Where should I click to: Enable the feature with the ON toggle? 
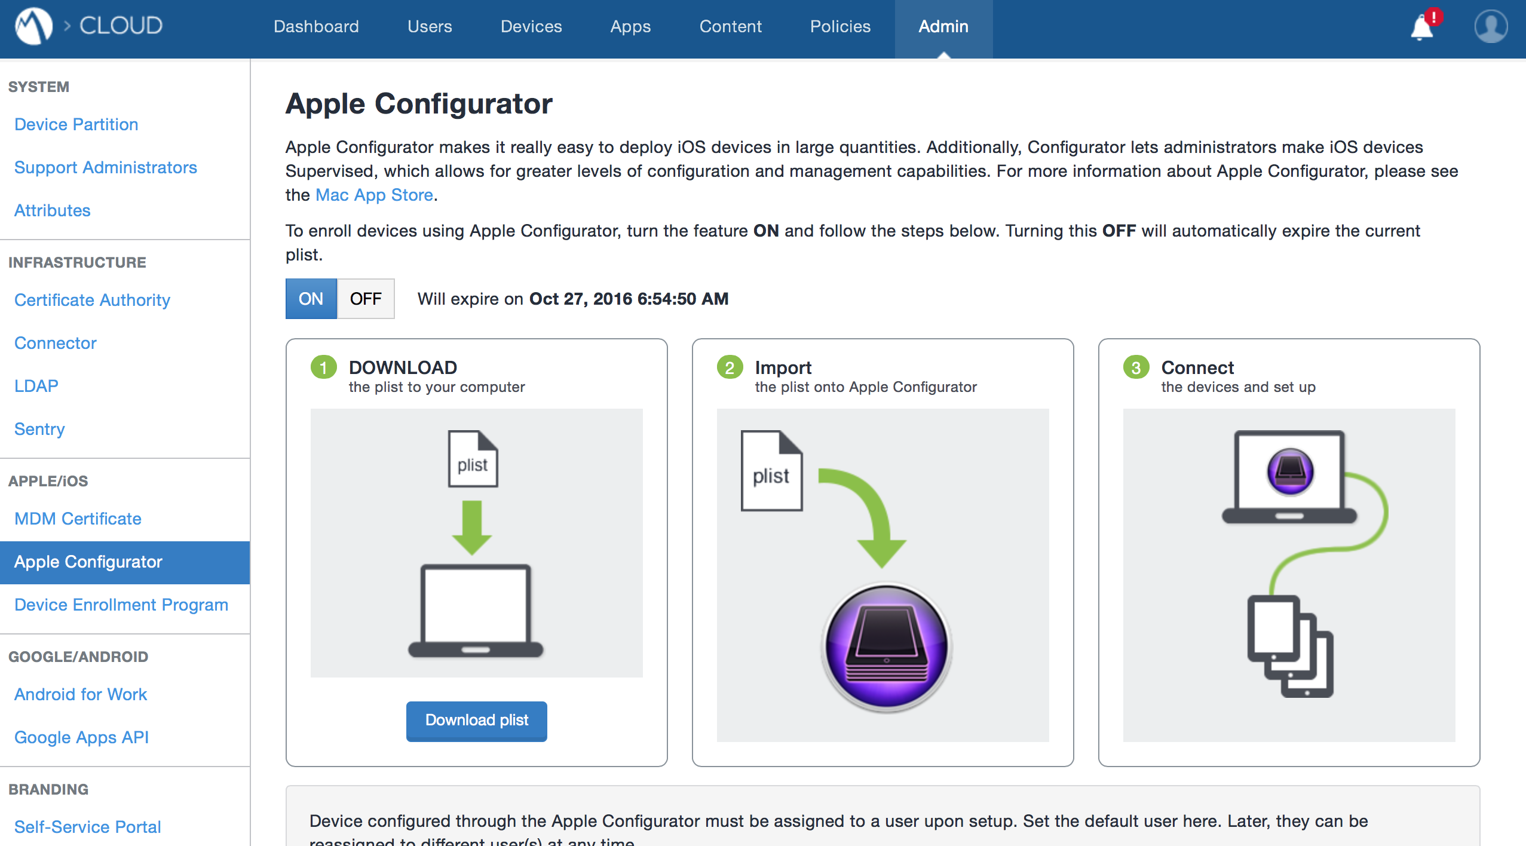311,298
